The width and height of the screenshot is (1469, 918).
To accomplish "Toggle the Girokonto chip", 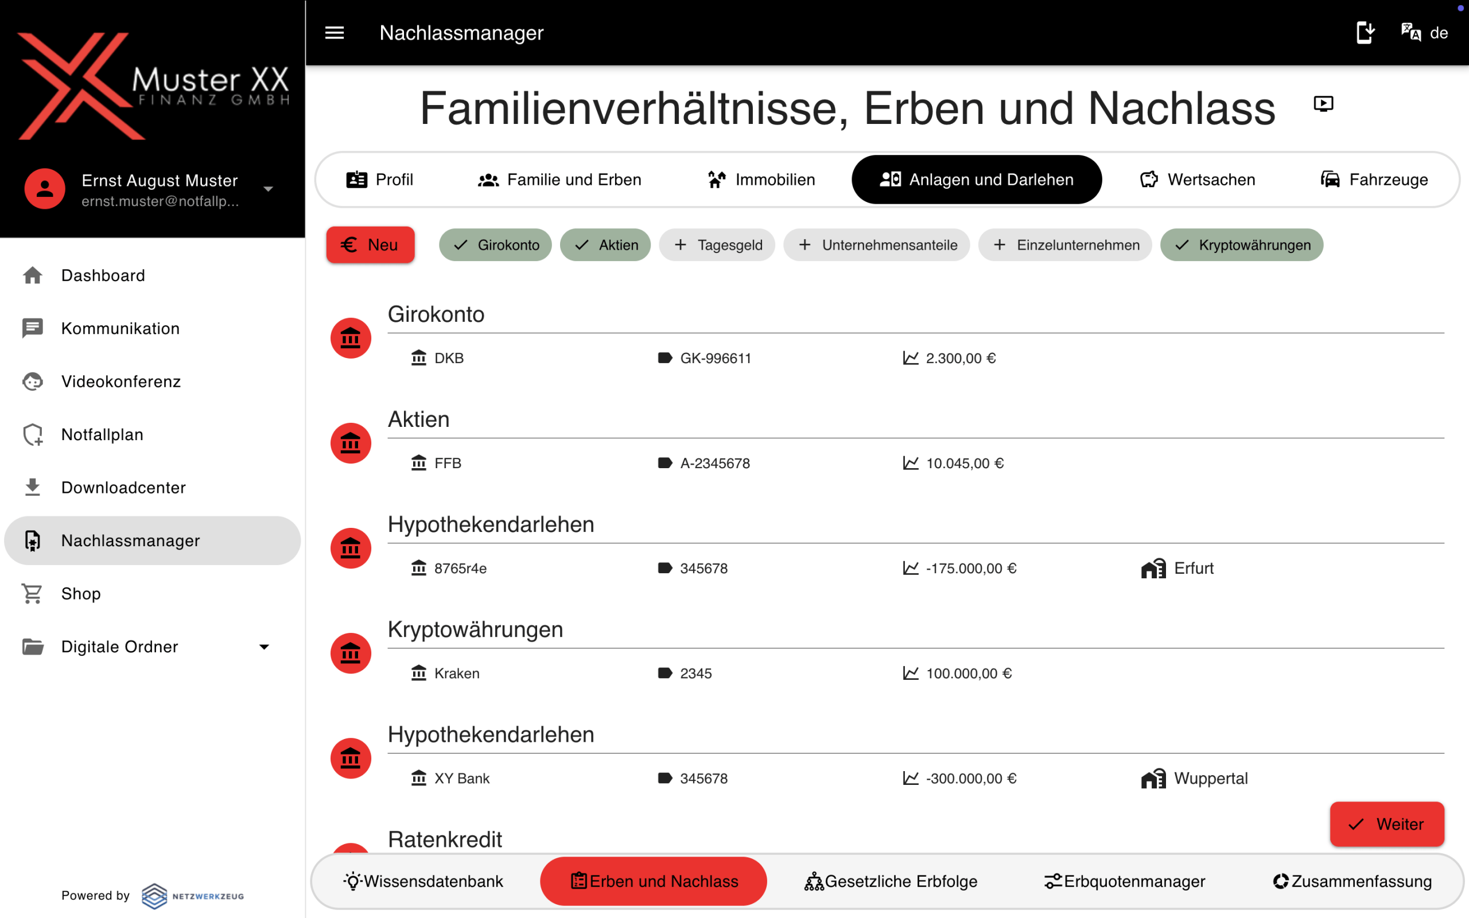I will click(495, 244).
